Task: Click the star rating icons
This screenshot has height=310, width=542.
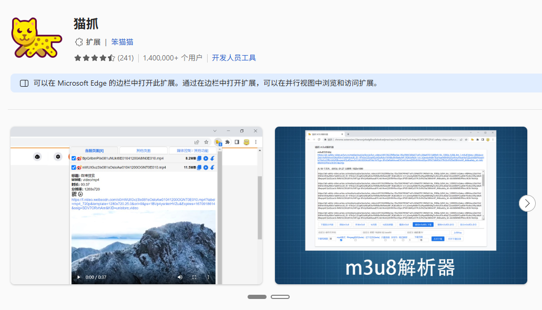Action: 95,58
